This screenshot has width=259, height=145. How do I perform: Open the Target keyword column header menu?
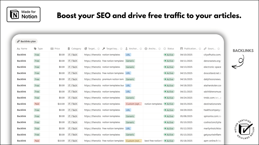click(x=112, y=49)
